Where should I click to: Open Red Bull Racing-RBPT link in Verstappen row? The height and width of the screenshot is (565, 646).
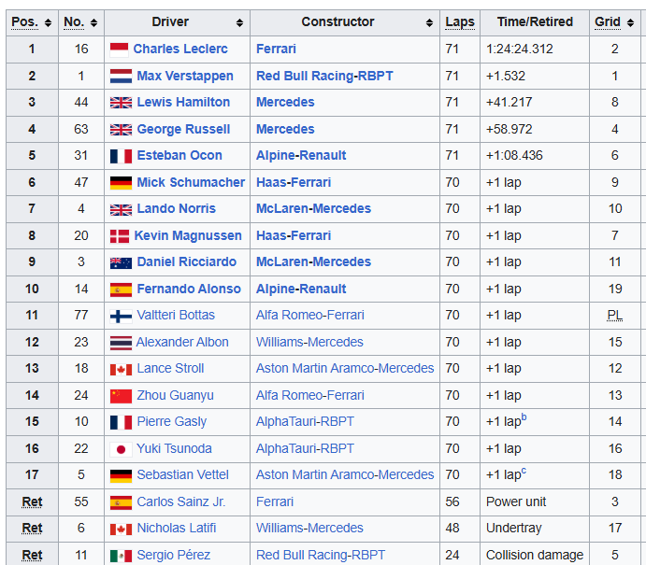[x=324, y=77]
